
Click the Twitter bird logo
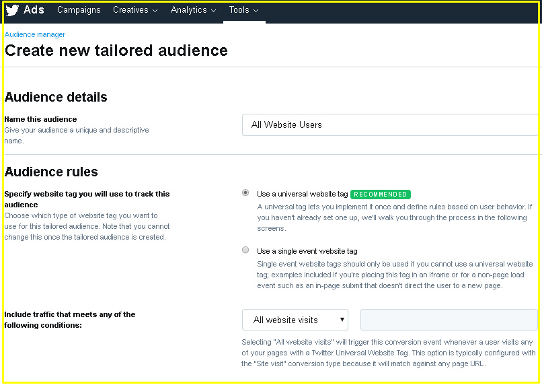[12, 10]
